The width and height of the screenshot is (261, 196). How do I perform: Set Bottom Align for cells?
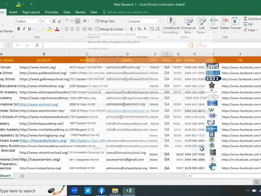coord(78,21)
